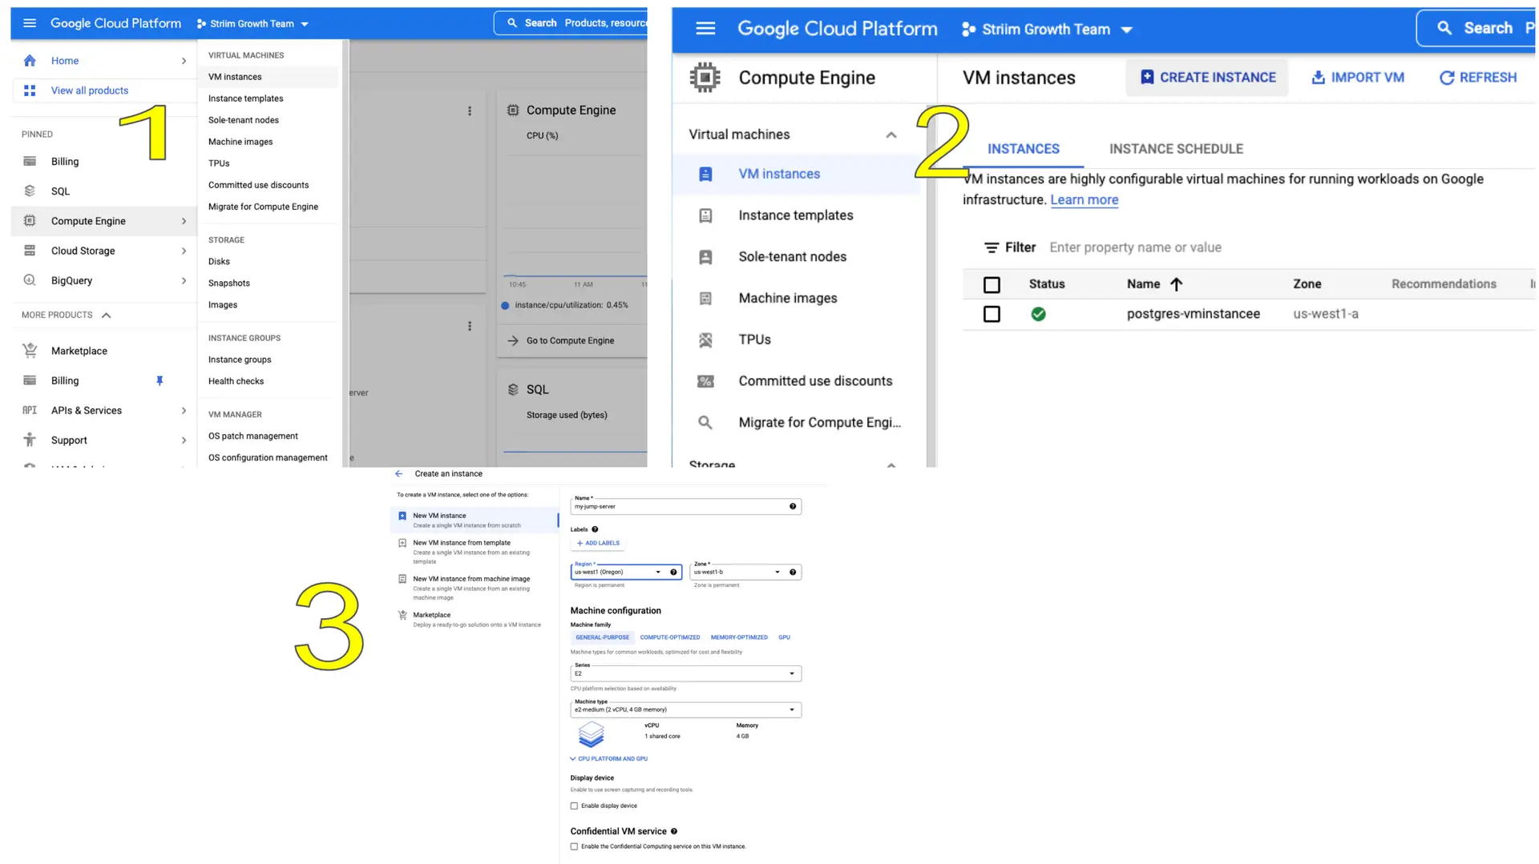Image resolution: width=1539 pixels, height=864 pixels.
Task: Click the Create Instance button
Action: coord(1207,78)
